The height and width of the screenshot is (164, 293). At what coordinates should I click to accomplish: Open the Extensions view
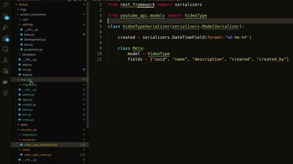(5, 38)
